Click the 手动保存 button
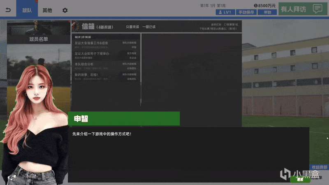Image resolution: width=329 pixels, height=185 pixels. click(246, 12)
